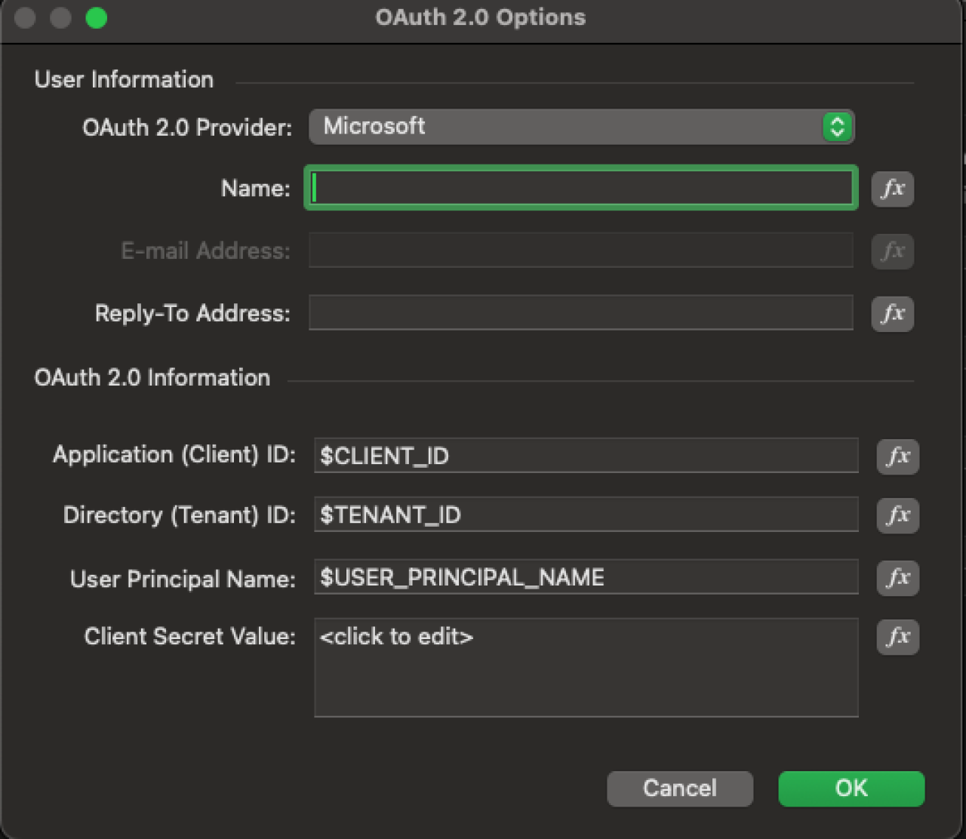Click the fx icon beside E-mail Address

893,251
